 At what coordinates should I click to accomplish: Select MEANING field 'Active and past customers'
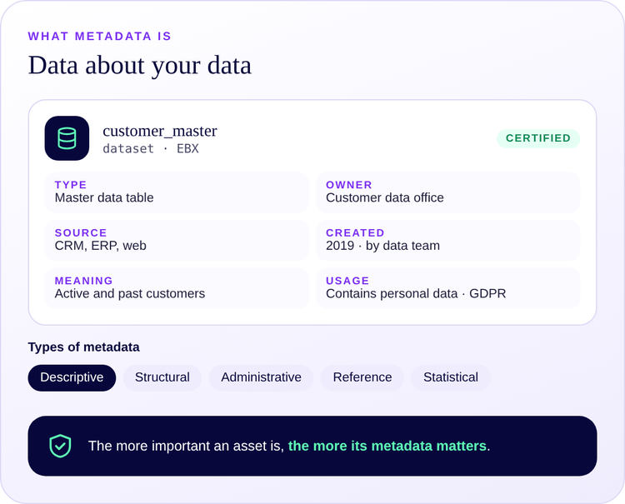177,287
